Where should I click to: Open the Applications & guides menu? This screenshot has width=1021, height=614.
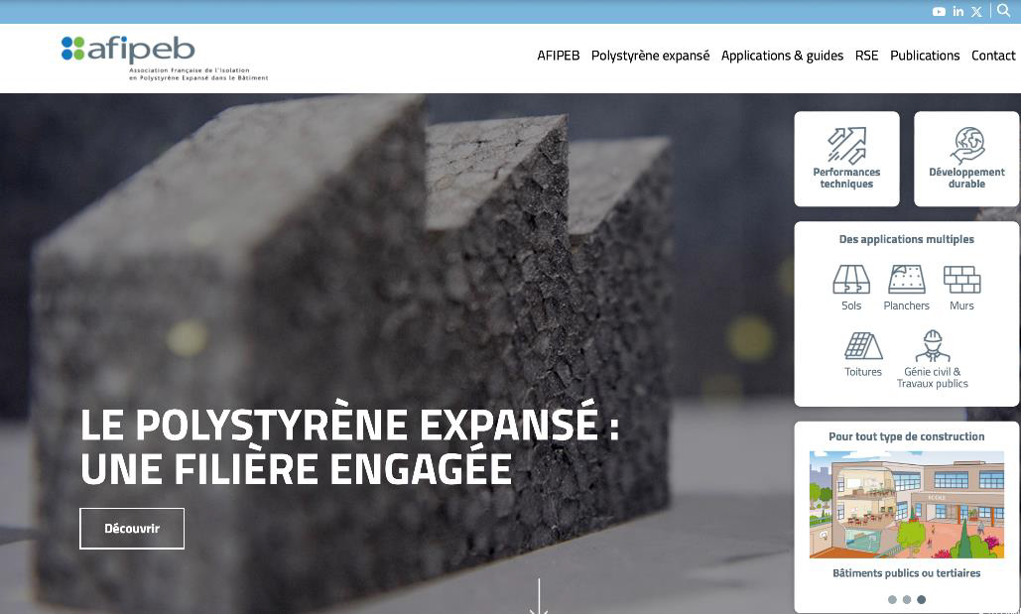[x=782, y=56]
